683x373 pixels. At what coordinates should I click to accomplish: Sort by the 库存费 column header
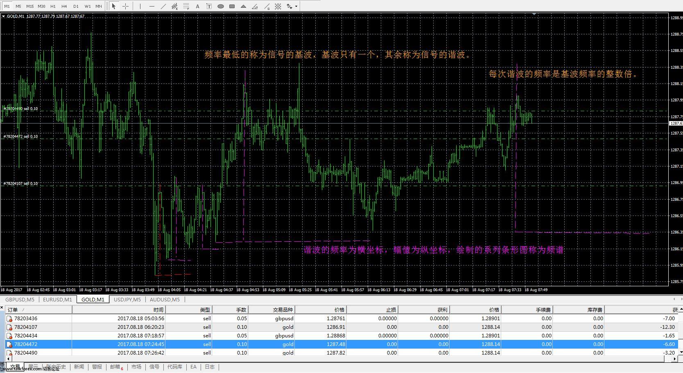coord(579,310)
